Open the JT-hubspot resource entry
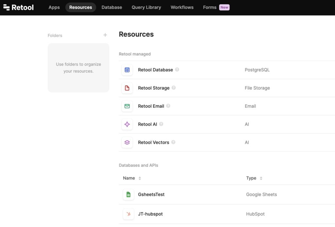Viewport: 335px width, 227px height. click(150, 214)
